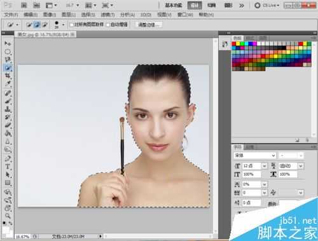Select the Move tool
The width and height of the screenshot is (318, 241).
point(8,43)
